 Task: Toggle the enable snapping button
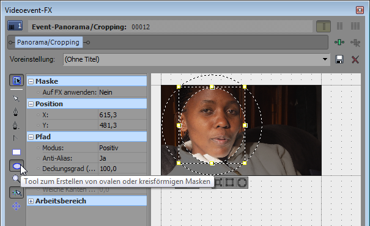click(x=17, y=192)
